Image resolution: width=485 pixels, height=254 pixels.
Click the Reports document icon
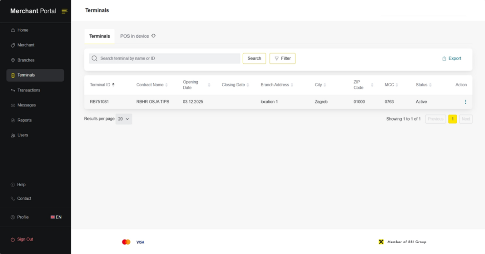coord(13,120)
